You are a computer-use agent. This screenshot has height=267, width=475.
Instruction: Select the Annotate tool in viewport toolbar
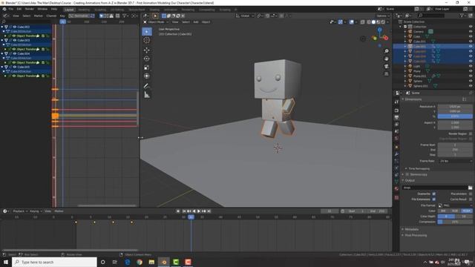(x=147, y=86)
